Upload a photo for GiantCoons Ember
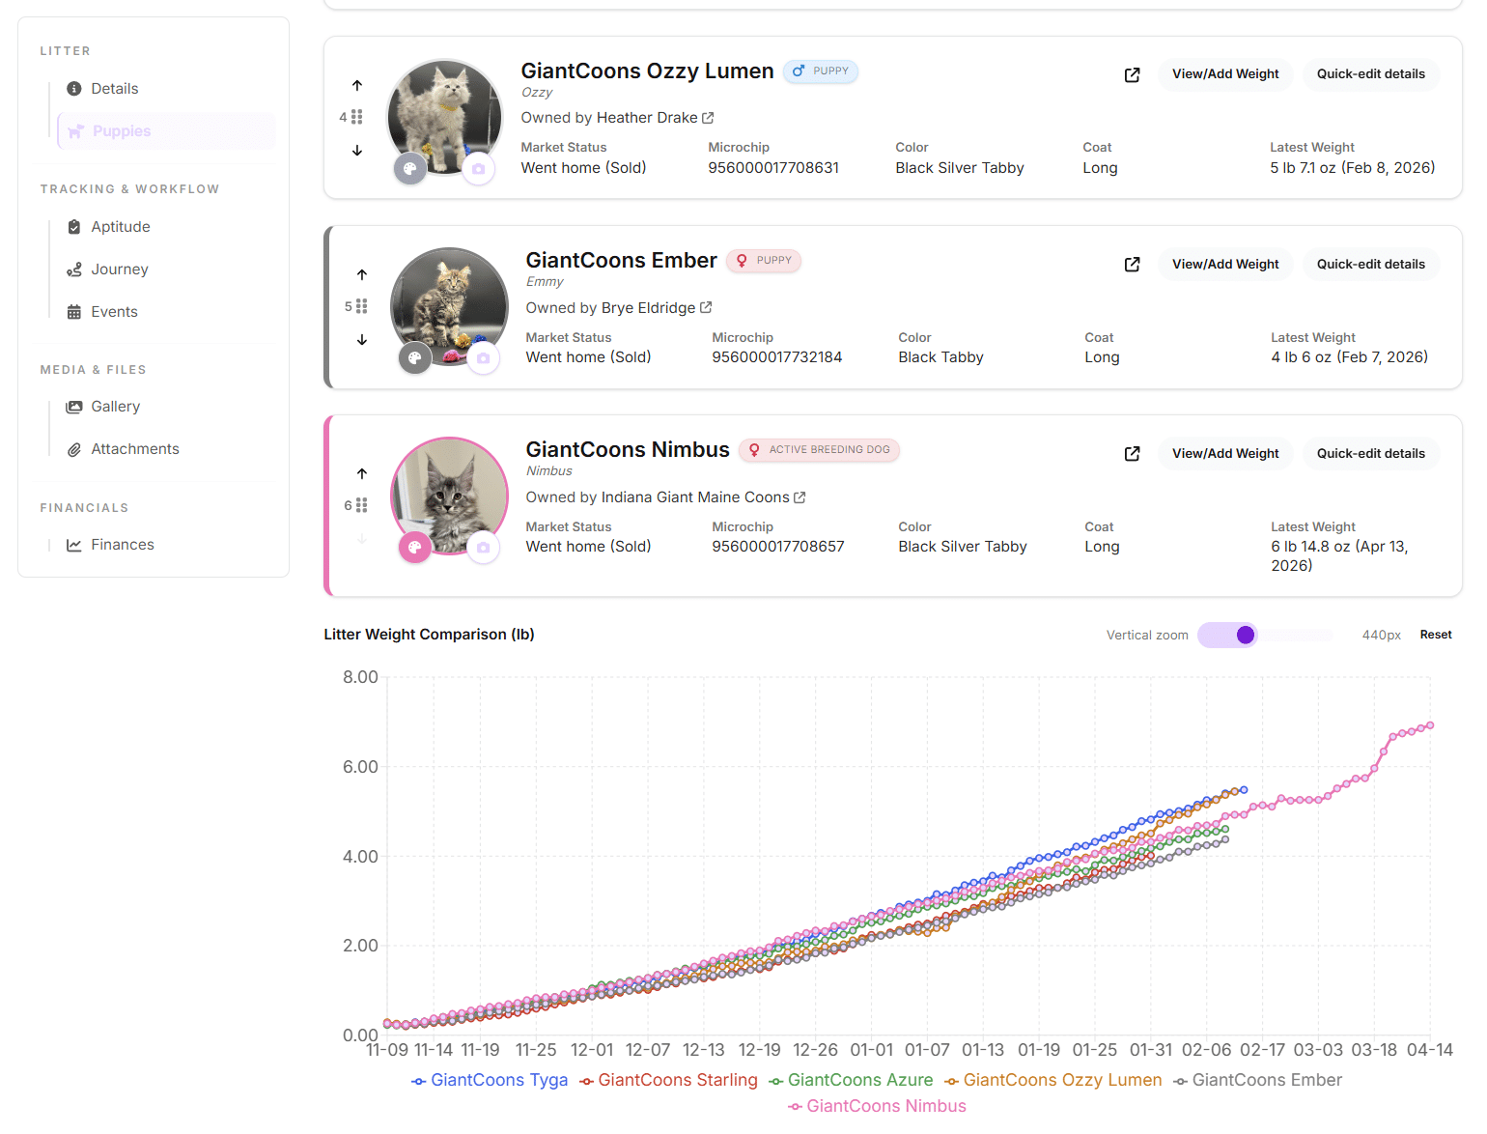 click(x=484, y=357)
